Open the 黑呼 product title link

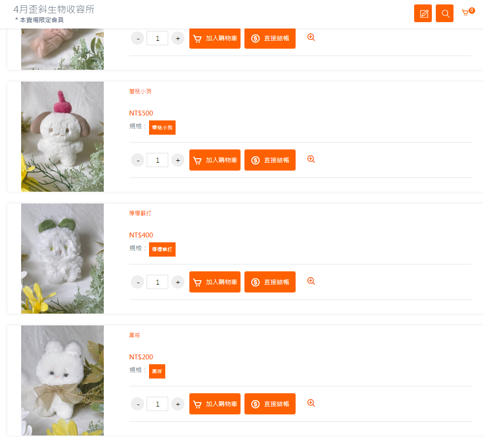coord(135,335)
